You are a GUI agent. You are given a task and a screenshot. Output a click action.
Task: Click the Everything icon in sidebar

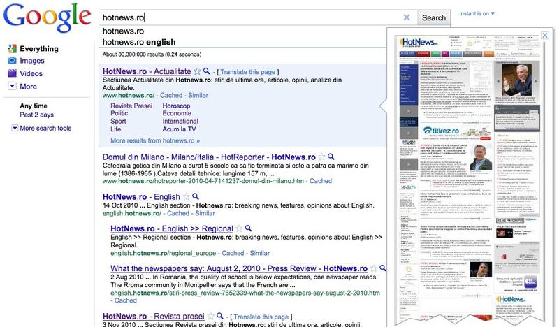12,48
